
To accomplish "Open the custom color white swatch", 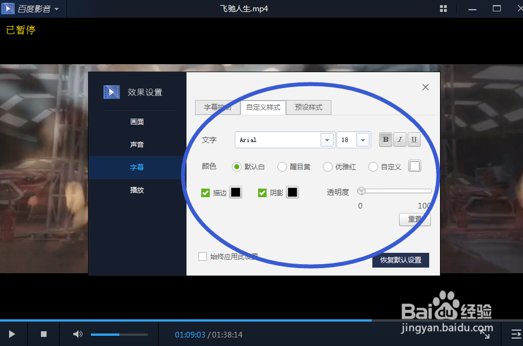I will click(414, 166).
